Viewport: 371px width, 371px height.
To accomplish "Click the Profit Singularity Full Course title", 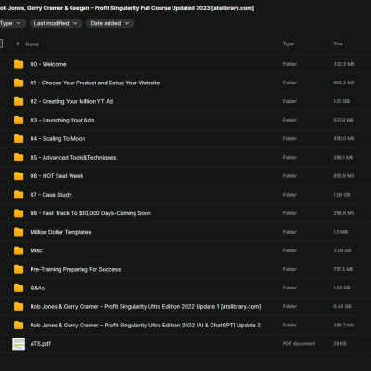I will (x=127, y=8).
